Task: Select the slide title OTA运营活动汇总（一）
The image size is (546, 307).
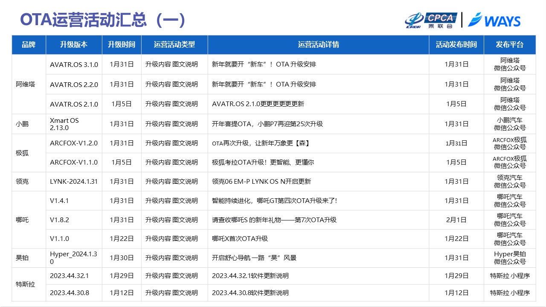Action: tap(103, 20)
